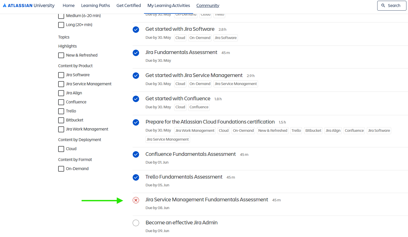The width and height of the screenshot is (408, 237).
Task: Open Prepare for the Atlassian Cloud Foundations certification
Action: coord(210,122)
